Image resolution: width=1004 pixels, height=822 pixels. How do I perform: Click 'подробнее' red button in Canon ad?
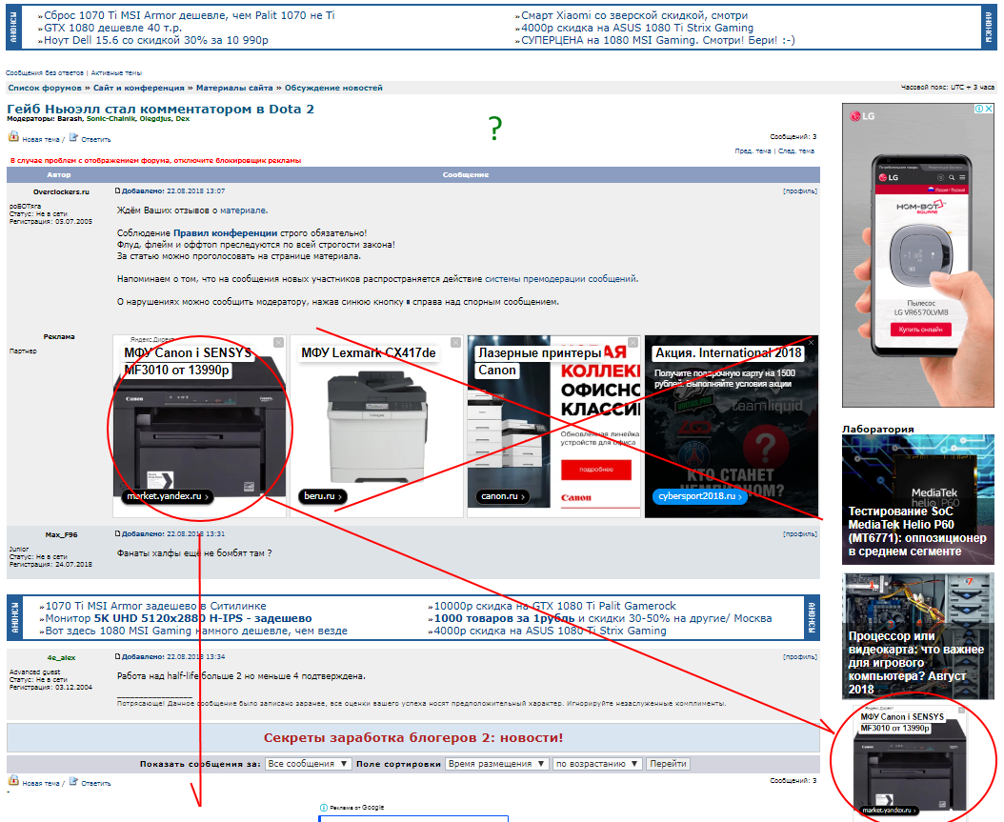point(596,470)
